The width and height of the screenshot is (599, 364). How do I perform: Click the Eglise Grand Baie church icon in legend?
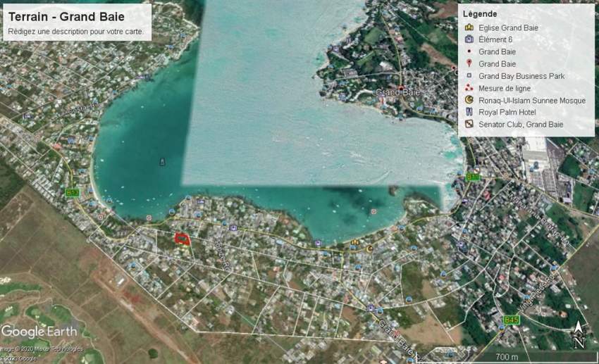pos(469,27)
